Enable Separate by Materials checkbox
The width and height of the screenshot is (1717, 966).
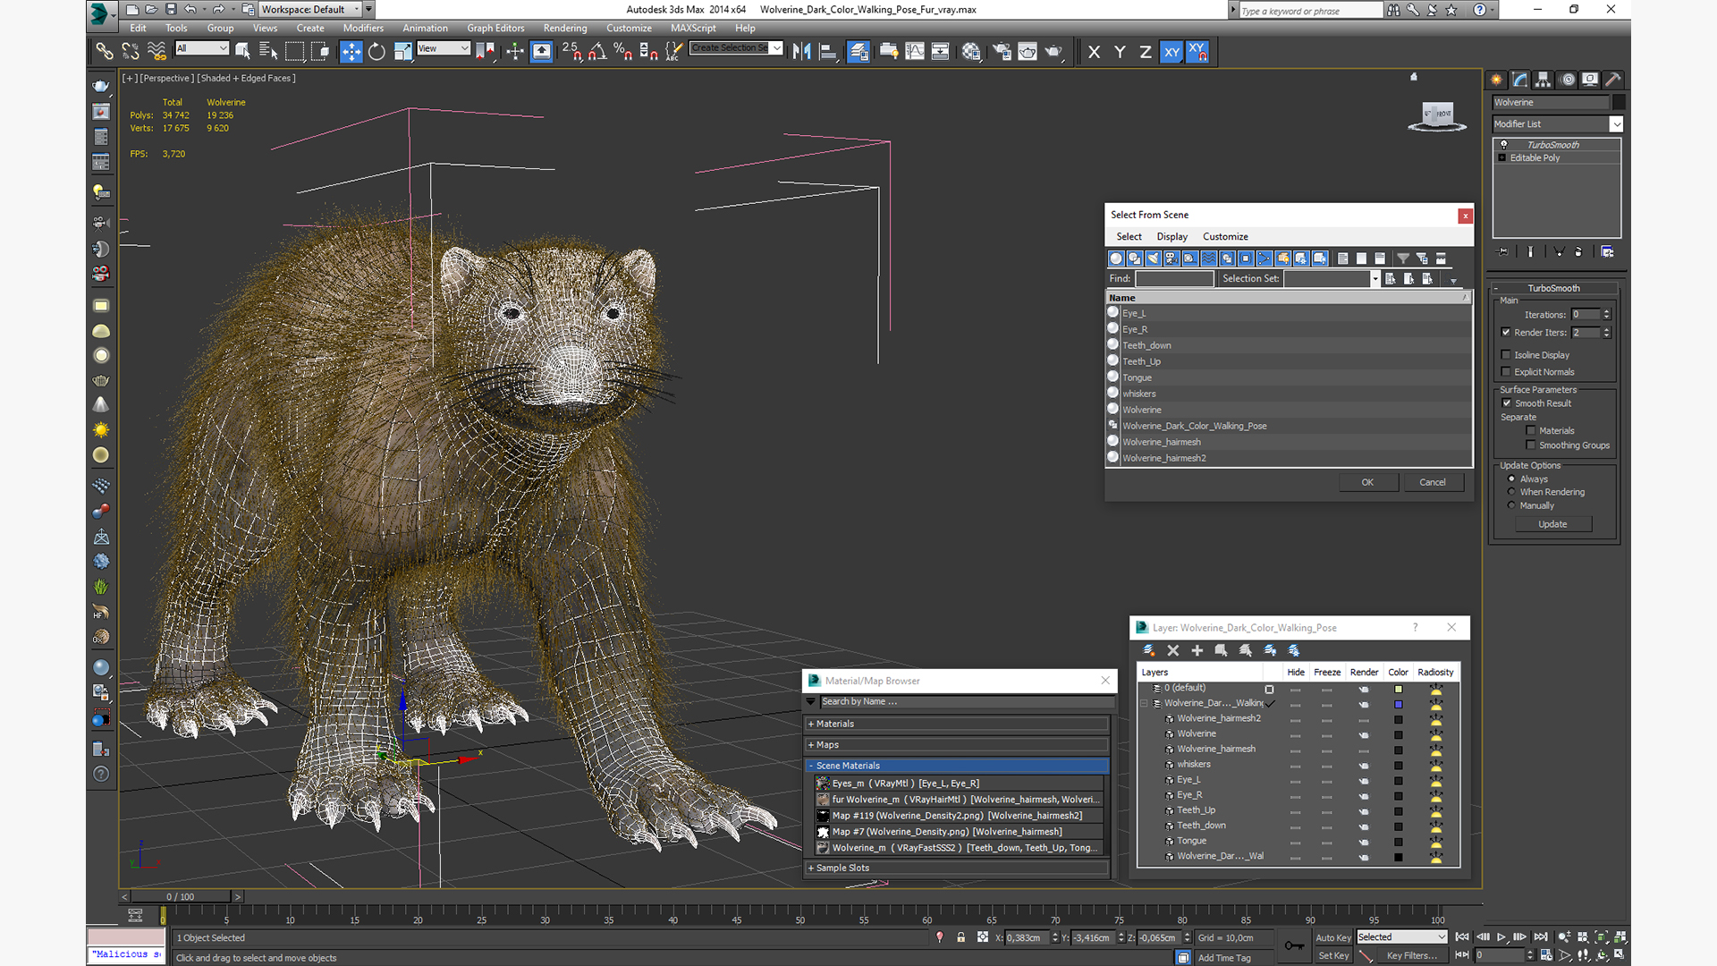coord(1531,430)
